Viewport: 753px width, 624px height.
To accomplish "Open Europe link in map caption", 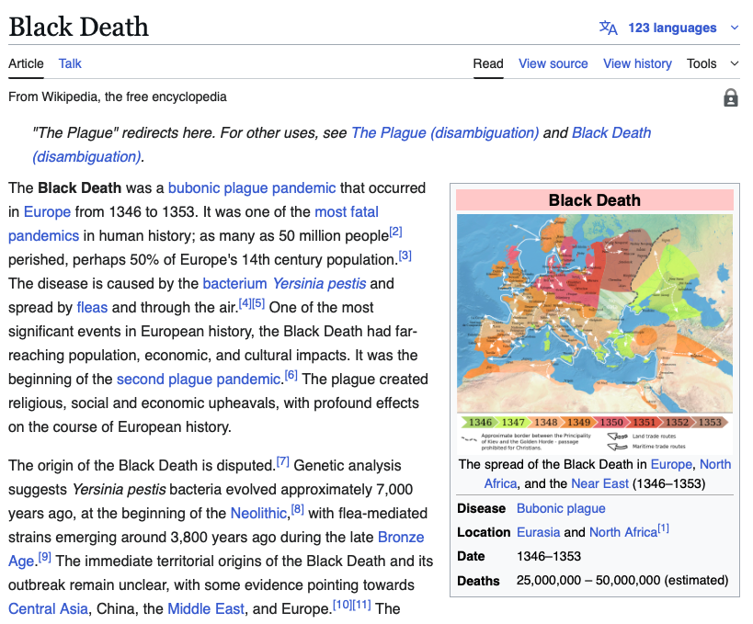I will tap(671, 464).
